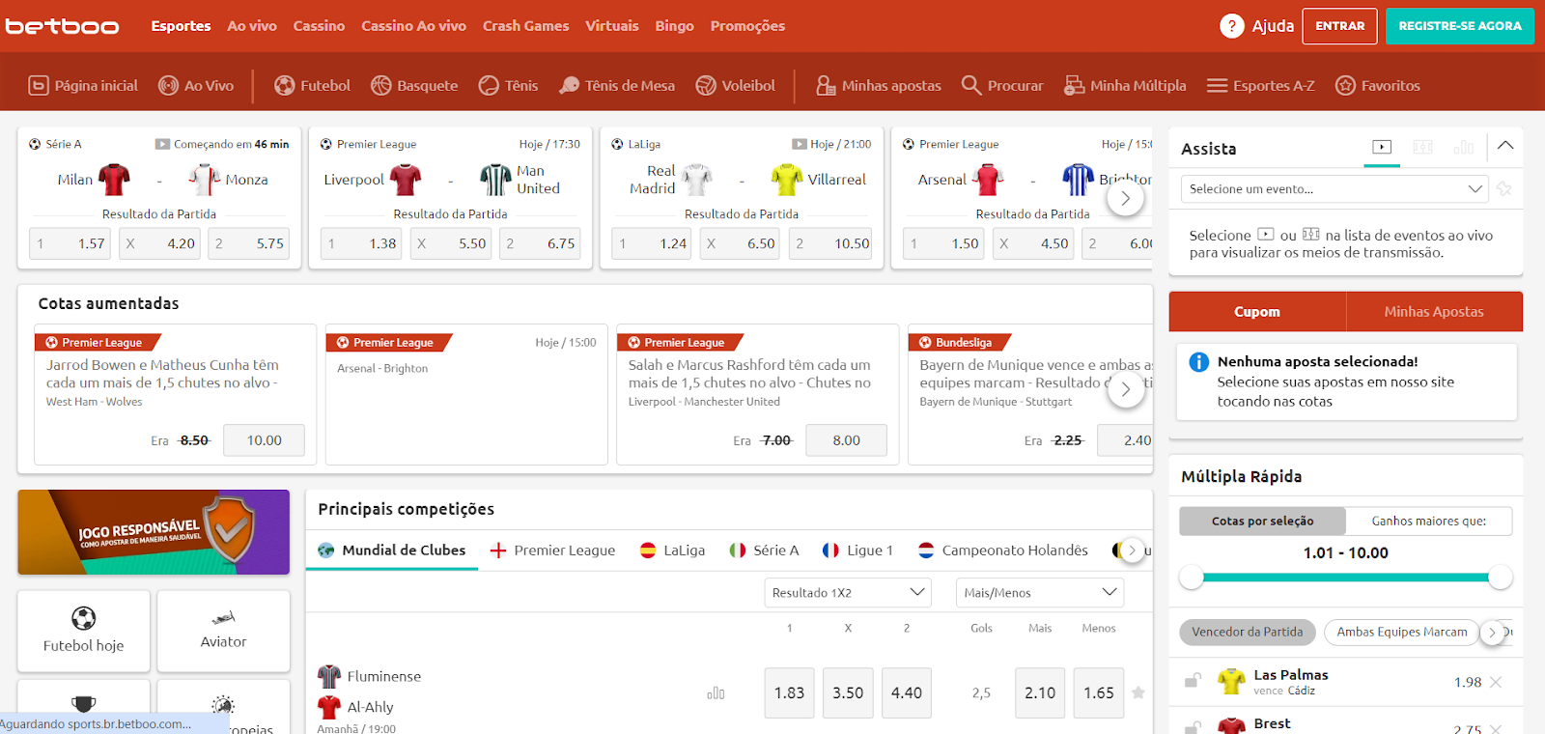Remove the Brest selection with X
Screen dimensions: 1545x734
click(1496, 729)
